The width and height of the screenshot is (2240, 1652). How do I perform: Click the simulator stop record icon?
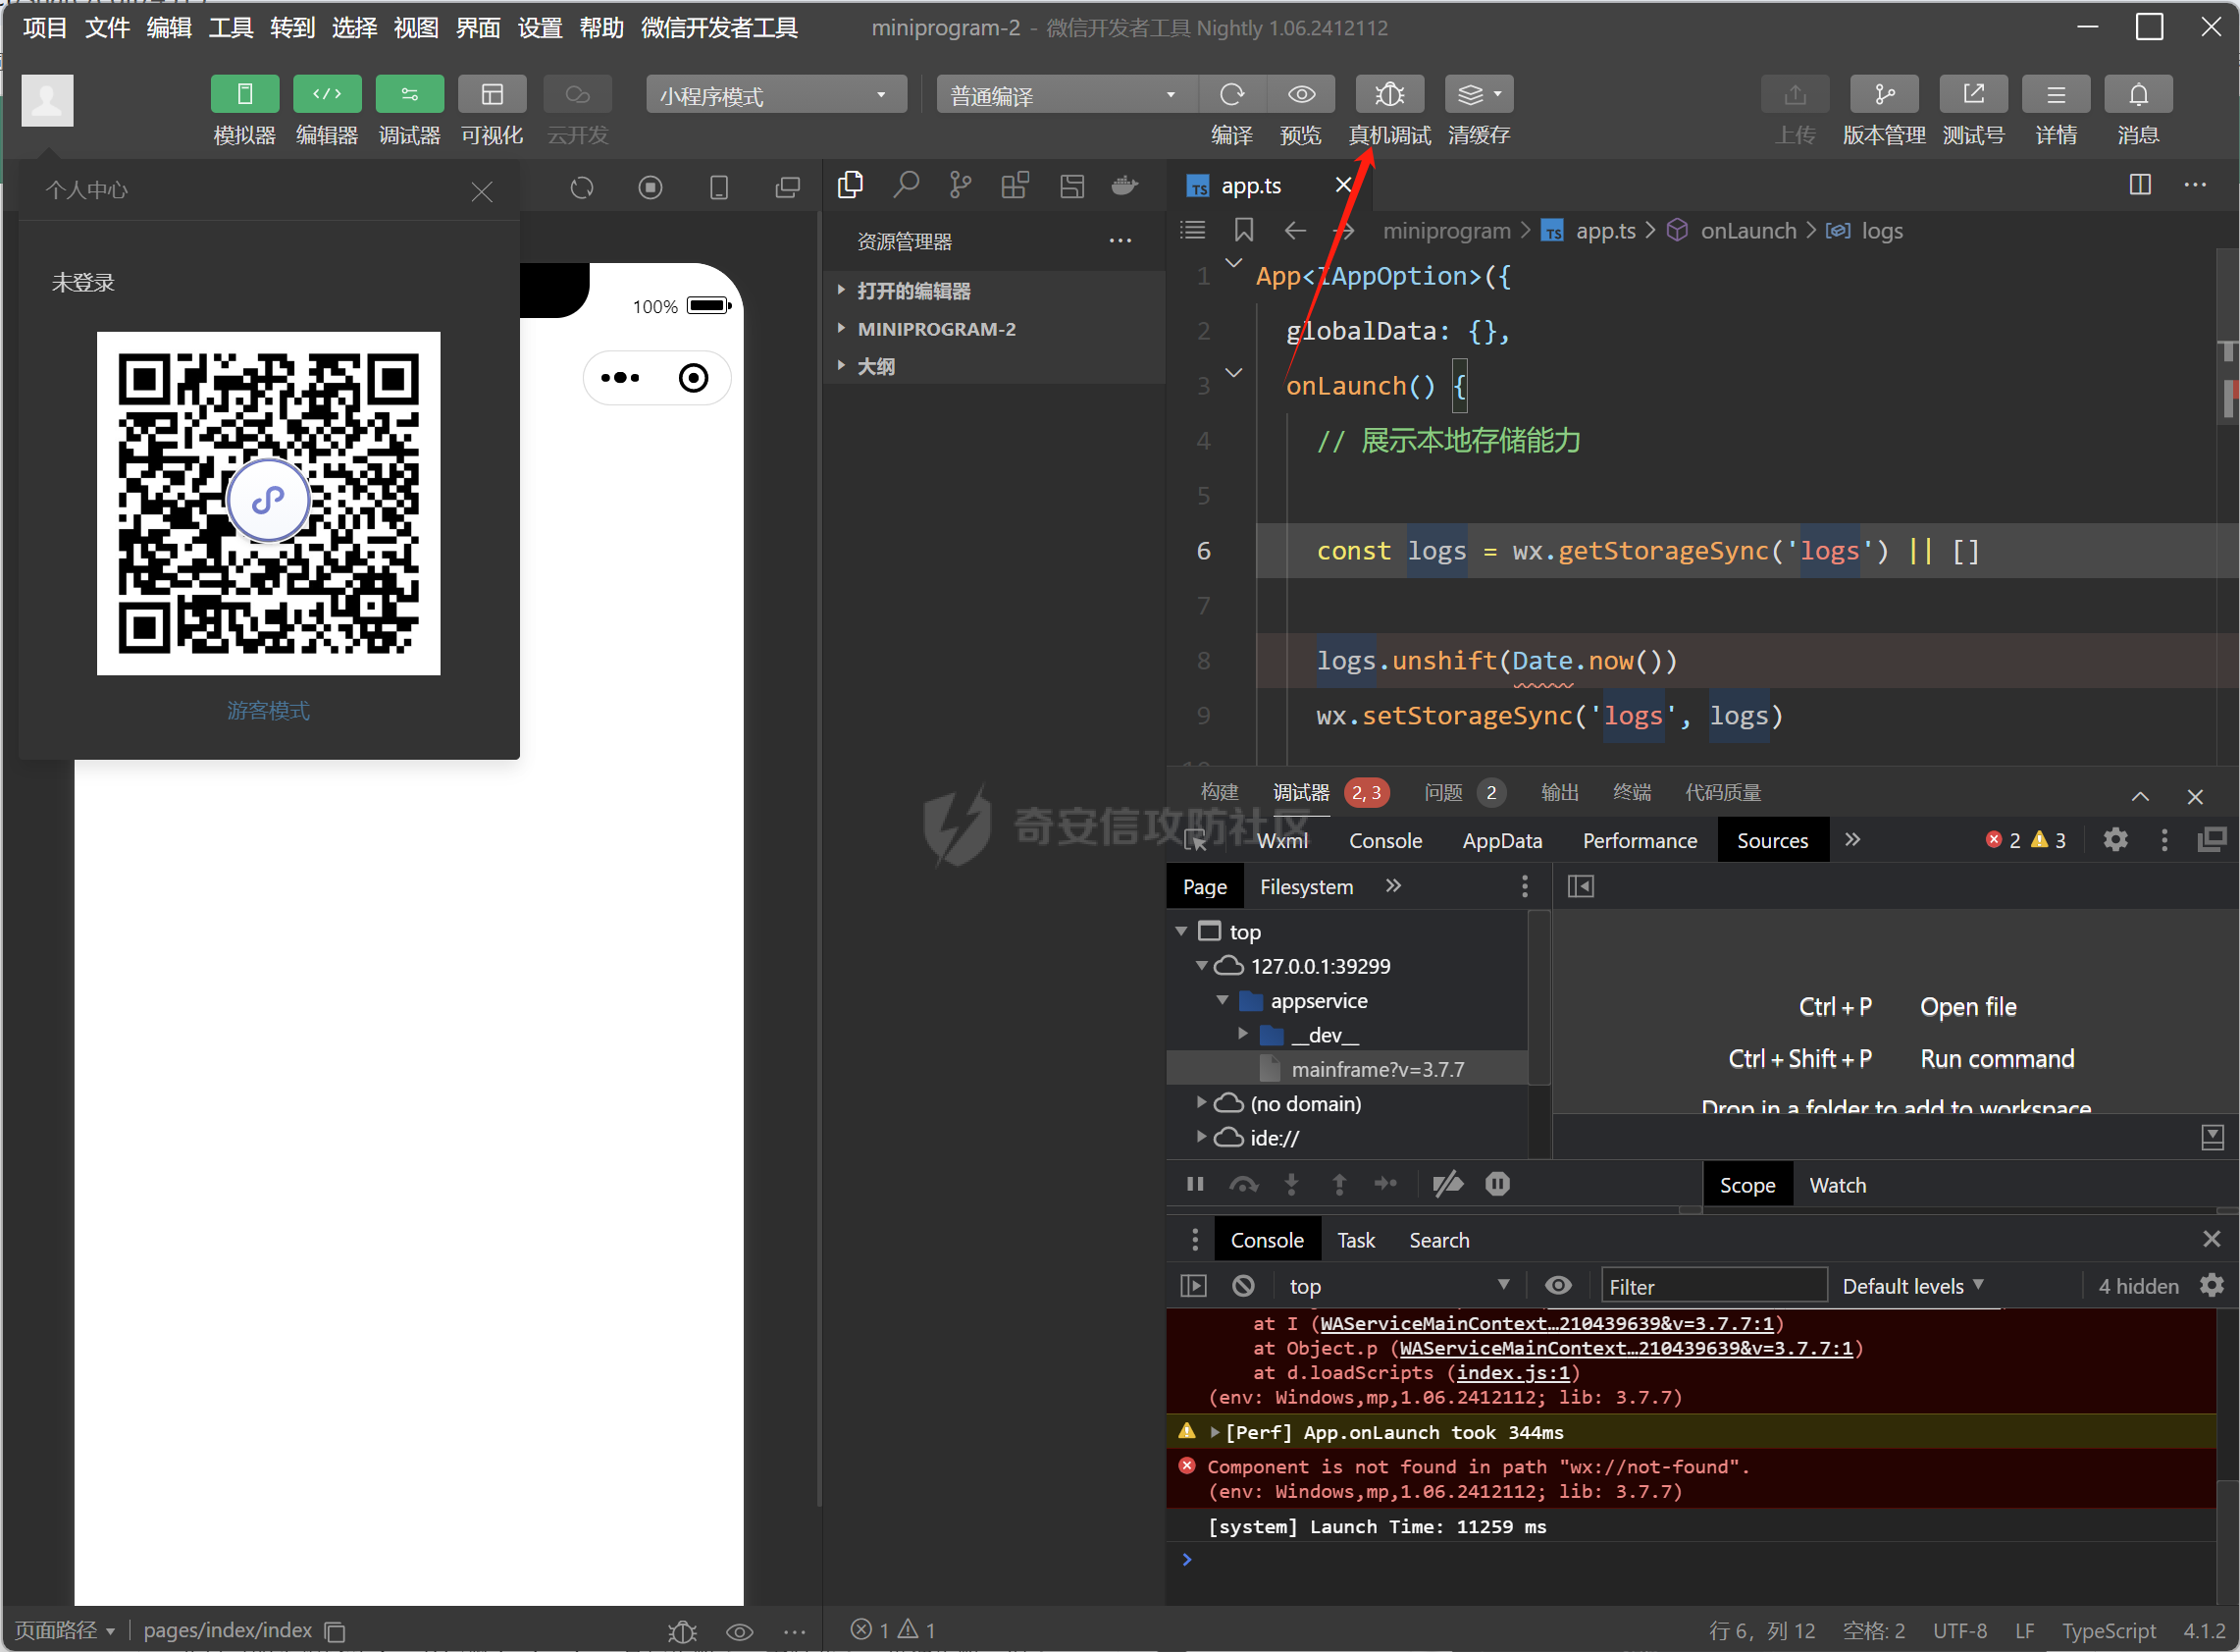click(651, 188)
